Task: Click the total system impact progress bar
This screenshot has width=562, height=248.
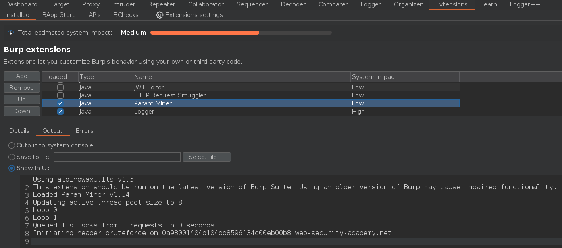Action: (x=241, y=33)
